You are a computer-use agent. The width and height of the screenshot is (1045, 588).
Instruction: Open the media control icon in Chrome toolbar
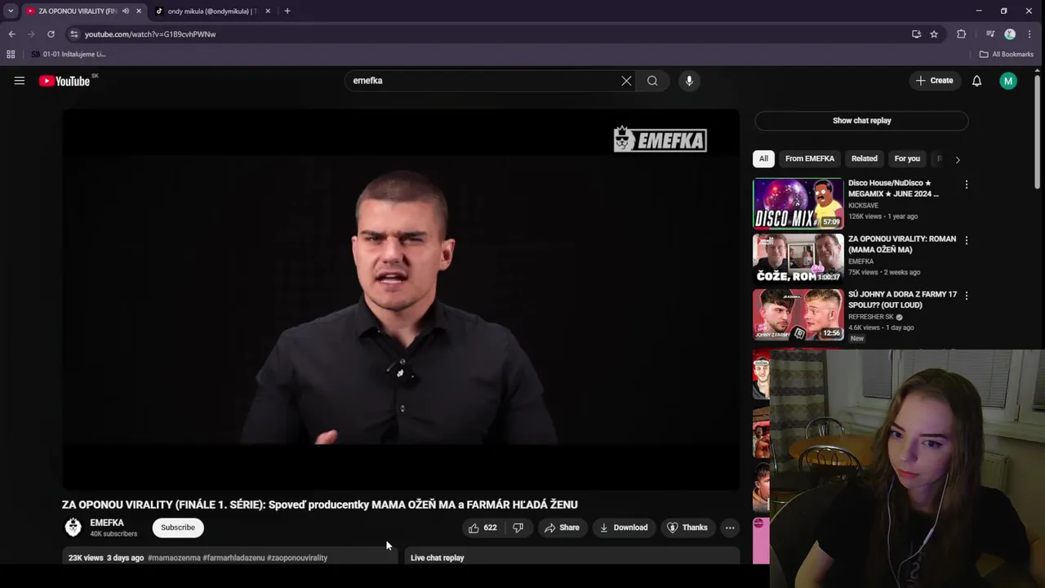990,34
